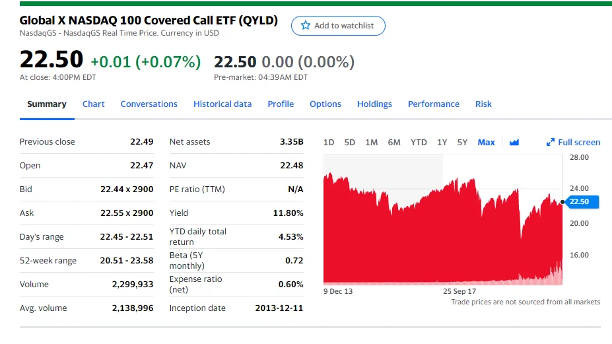
Task: Click the 28.00 price axis label
Action: coord(579,157)
